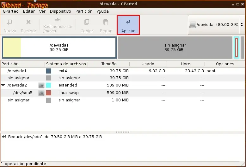246x167 pixels.
Task: Click the Redimensionar/mover toolbar icon
Action: (x=58, y=20)
